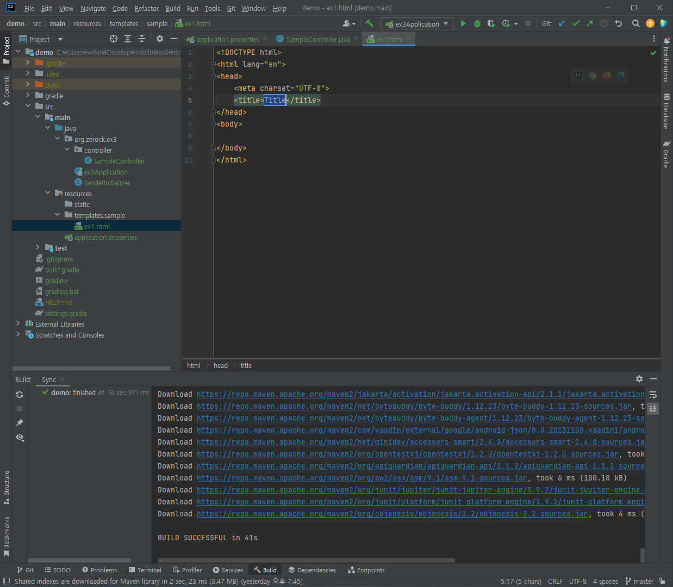Open Database tool window stripe

click(x=666, y=111)
